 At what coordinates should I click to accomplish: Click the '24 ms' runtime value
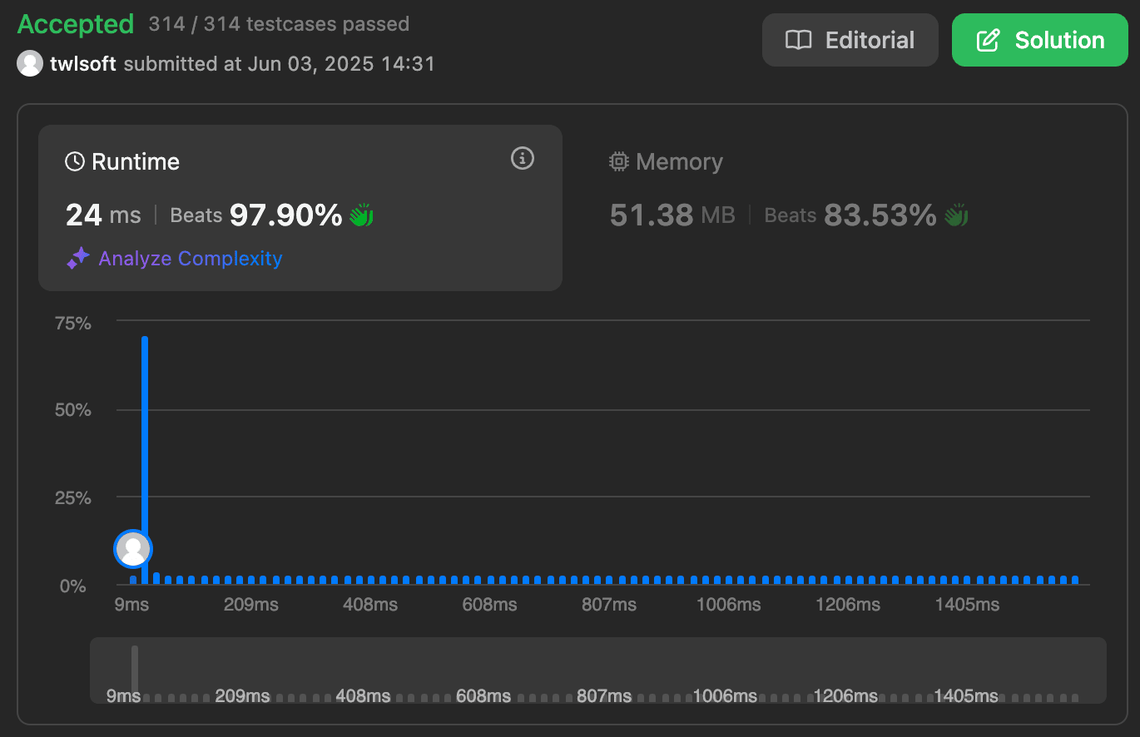tap(103, 215)
